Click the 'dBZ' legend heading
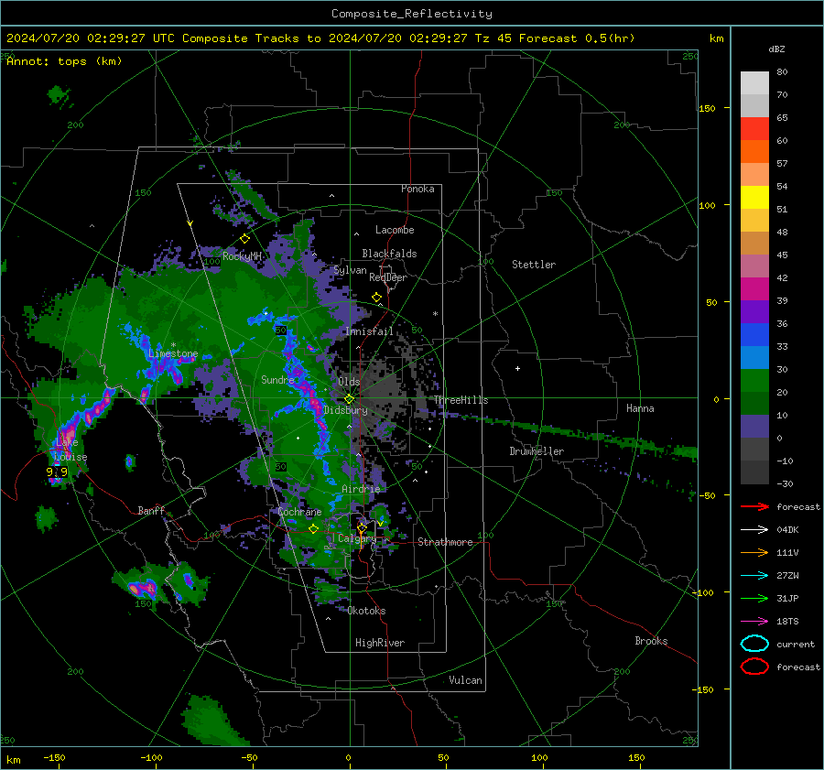Image resolution: width=824 pixels, height=770 pixels. pos(776,49)
